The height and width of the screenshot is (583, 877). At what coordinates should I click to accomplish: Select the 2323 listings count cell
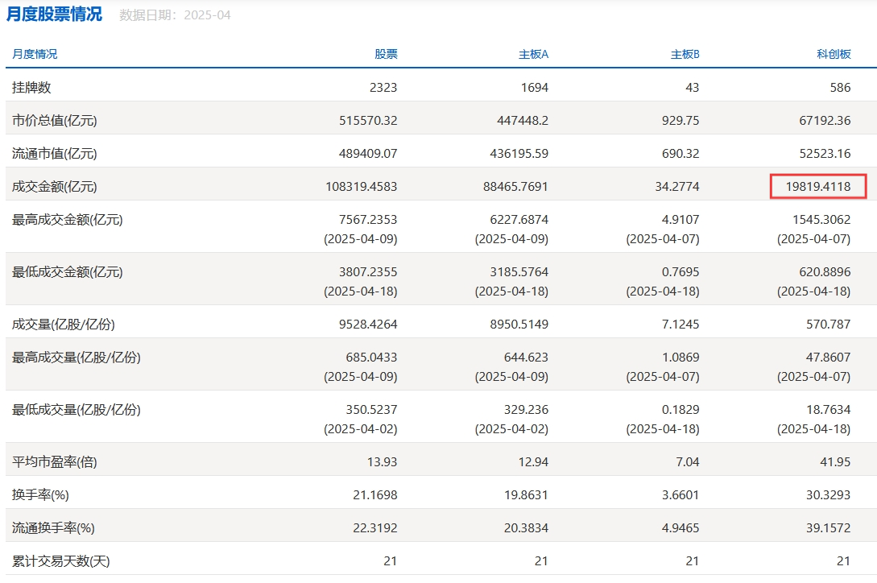383,87
